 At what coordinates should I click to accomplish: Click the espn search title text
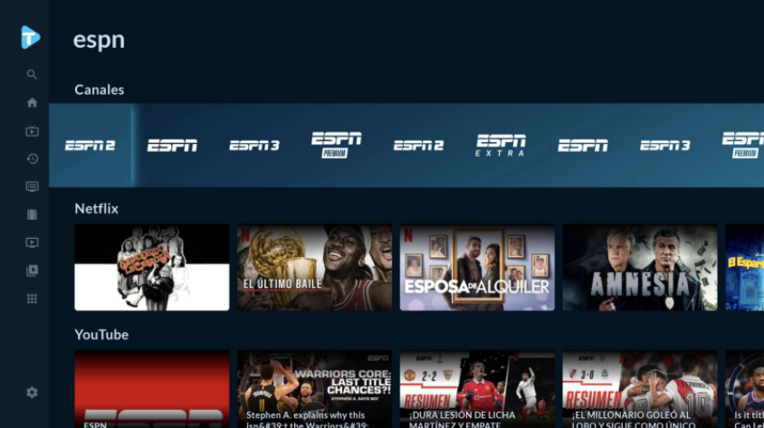click(99, 40)
